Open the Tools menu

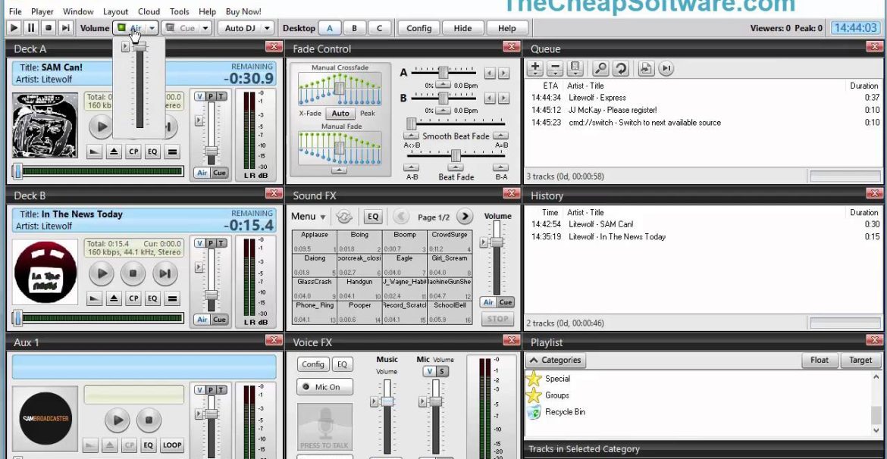[180, 11]
